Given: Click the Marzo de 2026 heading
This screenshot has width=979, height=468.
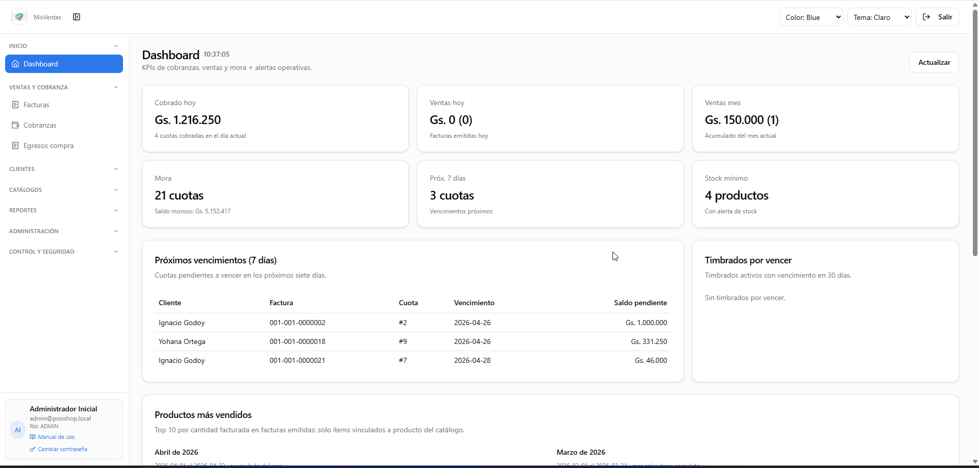Looking at the screenshot, I should click(581, 452).
